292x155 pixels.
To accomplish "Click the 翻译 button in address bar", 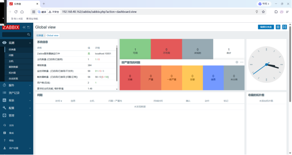I will point(42,12).
